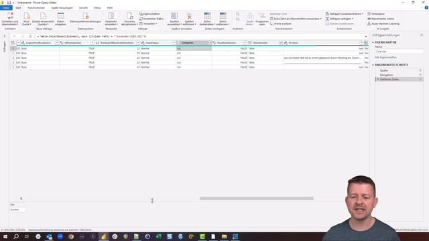Click Zeilen entfernen icon
429x241 pixels.
tap(223, 15)
